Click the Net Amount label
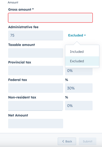The height and width of the screenshot is (147, 102). 18,115
